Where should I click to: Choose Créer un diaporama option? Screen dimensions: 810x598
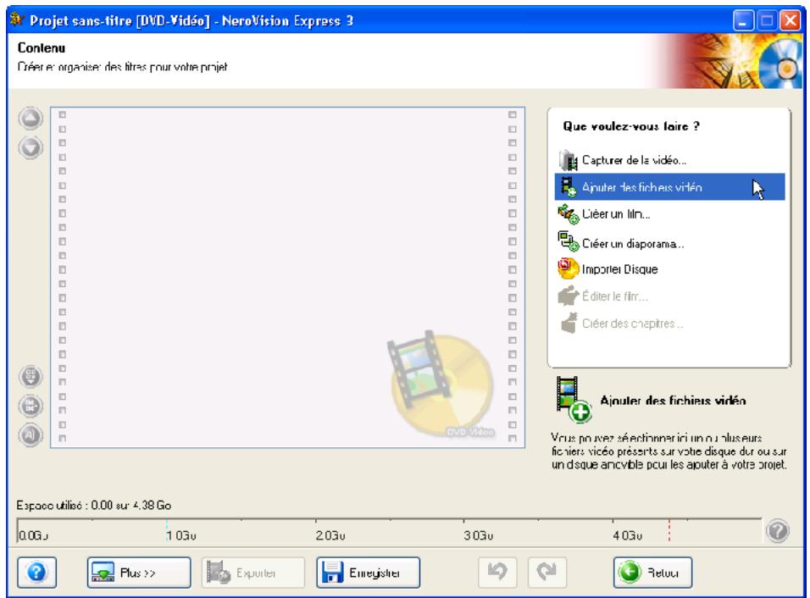pos(669,241)
